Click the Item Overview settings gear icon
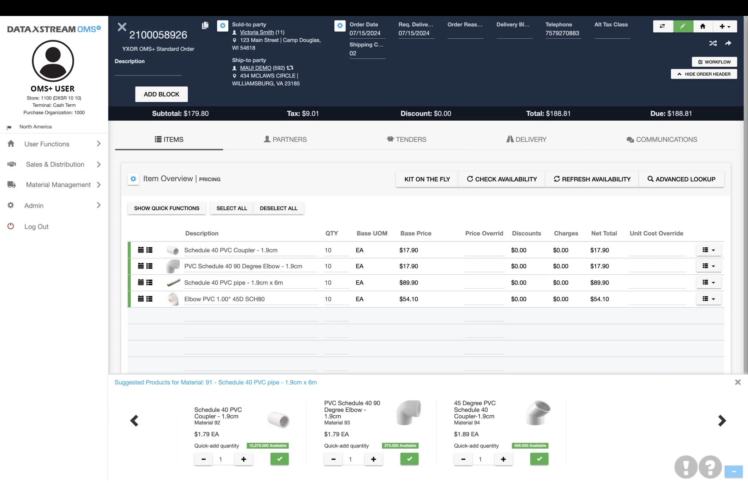Image resolution: width=748 pixels, height=483 pixels. coord(133,179)
